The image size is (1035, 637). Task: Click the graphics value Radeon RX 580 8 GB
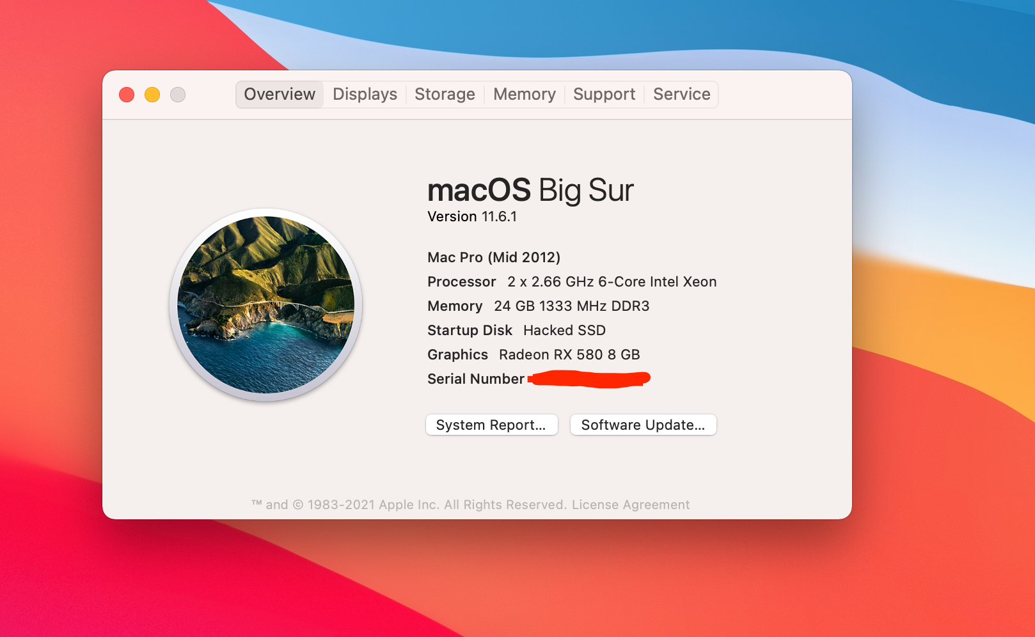tap(569, 355)
